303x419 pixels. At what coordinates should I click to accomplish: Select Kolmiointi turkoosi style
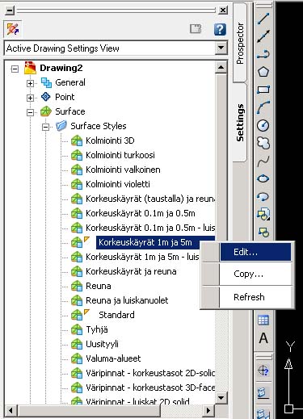click(120, 155)
